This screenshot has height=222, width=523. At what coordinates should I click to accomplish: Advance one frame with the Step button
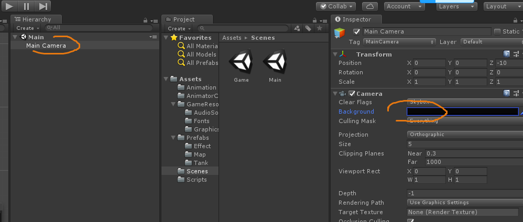42,6
